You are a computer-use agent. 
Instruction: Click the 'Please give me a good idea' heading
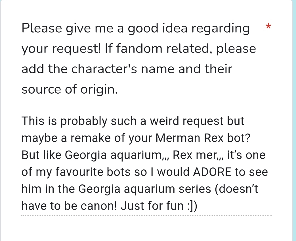coord(104,28)
